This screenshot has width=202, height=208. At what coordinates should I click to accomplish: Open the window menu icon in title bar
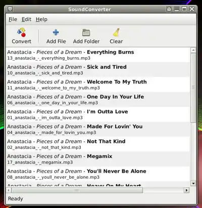coord(10,9)
